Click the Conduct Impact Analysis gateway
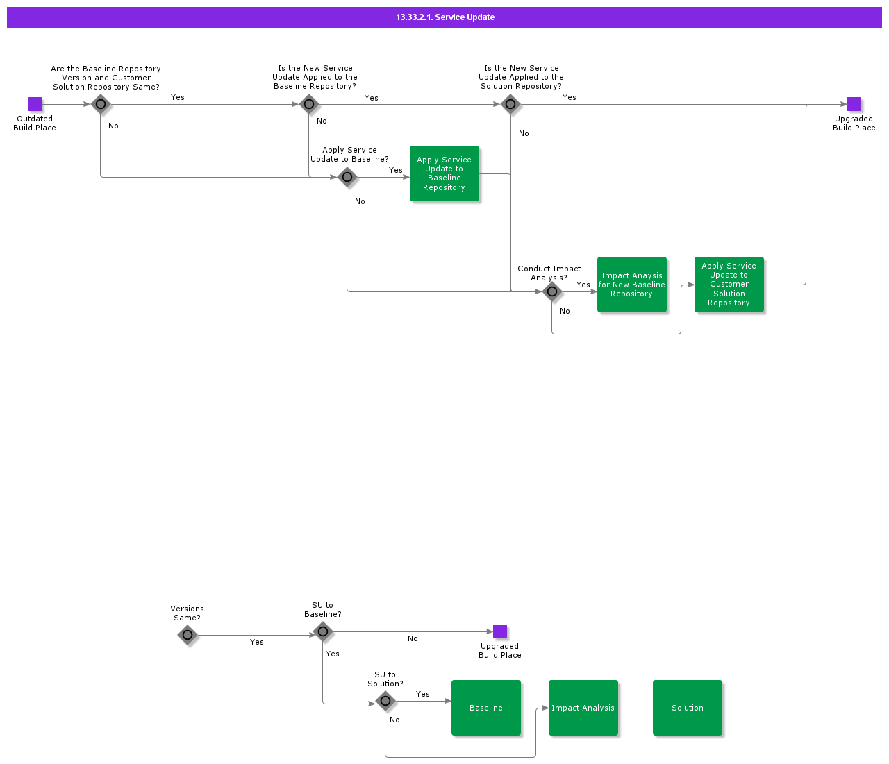The width and height of the screenshot is (889, 764). (x=552, y=291)
